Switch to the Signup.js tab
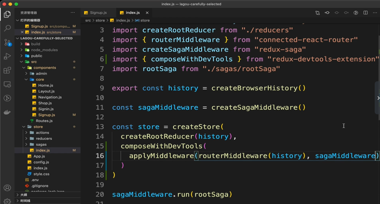 pos(98,13)
